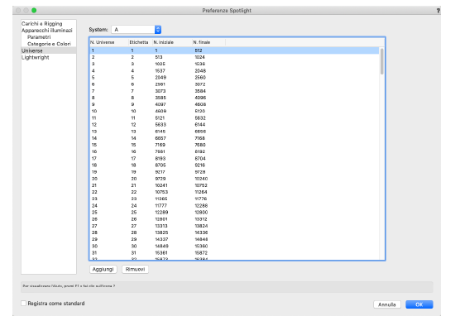This screenshot has width=455, height=321.
Task: Select universe row with start 5121
Action: coord(234,117)
